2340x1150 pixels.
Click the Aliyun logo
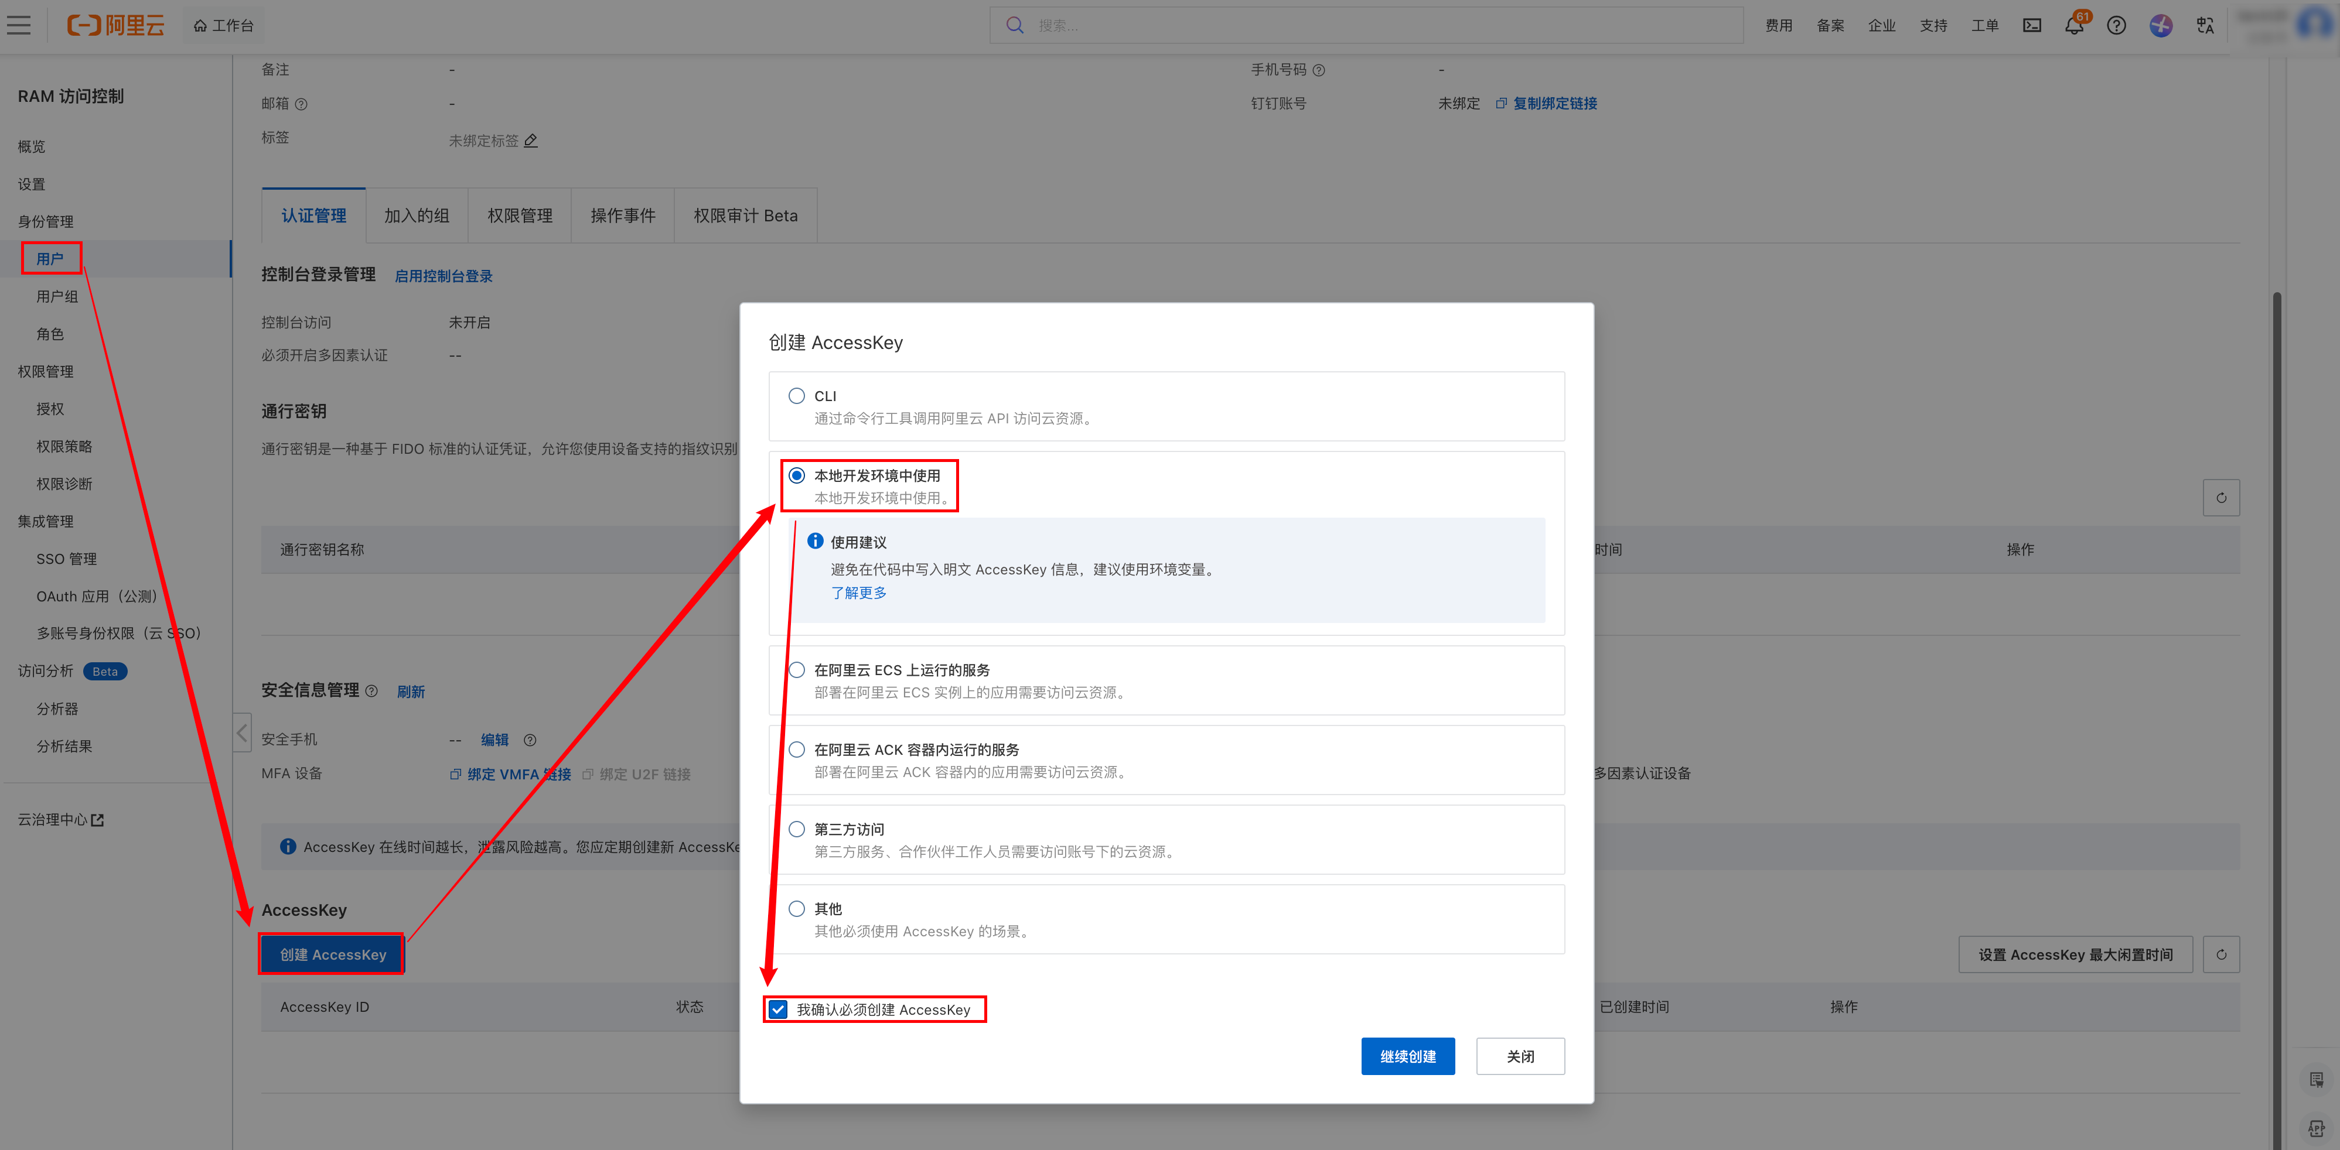(116, 25)
